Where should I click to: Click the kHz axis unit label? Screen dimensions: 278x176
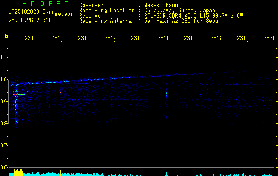[x=4, y=36]
